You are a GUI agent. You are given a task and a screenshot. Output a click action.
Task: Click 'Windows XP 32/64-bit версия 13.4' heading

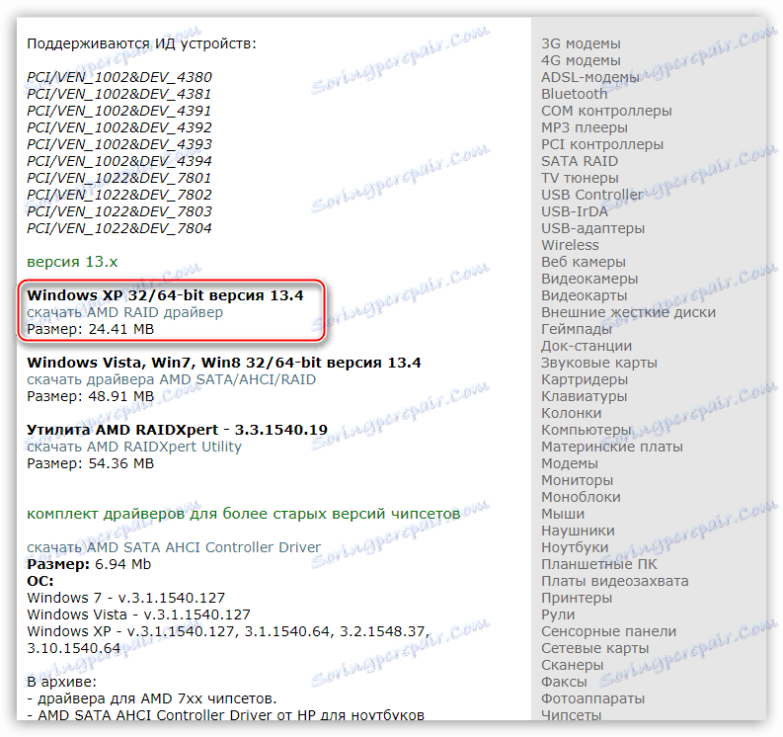165,295
